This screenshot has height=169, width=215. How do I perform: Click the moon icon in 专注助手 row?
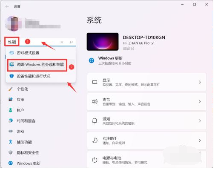tap(95, 140)
